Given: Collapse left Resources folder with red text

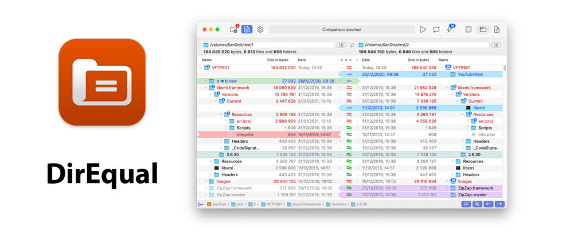Looking at the screenshot, I should pyautogui.click(x=221, y=114).
